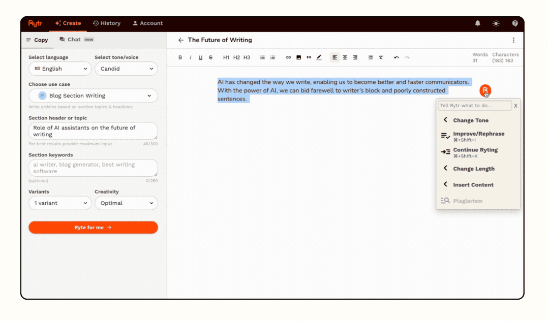Click the undo arrow

pyautogui.click(x=397, y=57)
